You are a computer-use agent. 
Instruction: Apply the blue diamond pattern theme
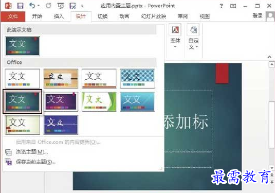[137, 79]
